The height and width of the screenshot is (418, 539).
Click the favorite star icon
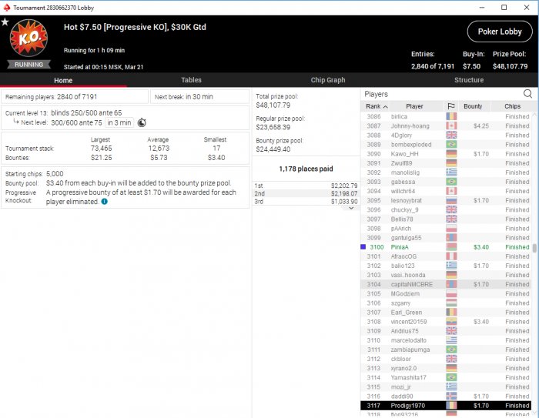point(5,22)
